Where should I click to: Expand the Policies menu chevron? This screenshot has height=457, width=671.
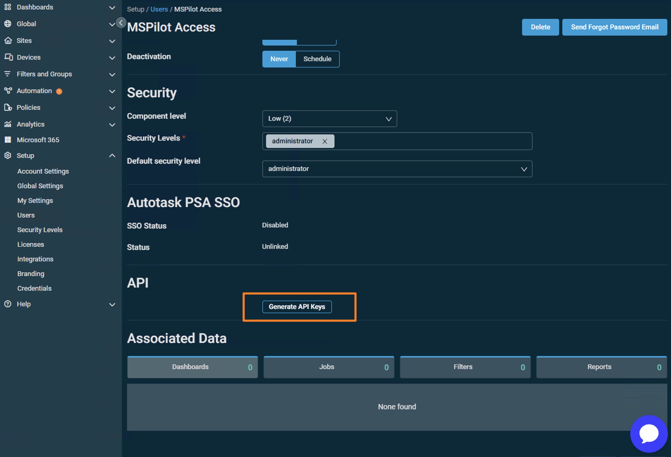click(112, 108)
